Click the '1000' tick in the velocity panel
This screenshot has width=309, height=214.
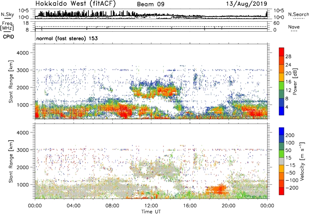tap(23, 185)
